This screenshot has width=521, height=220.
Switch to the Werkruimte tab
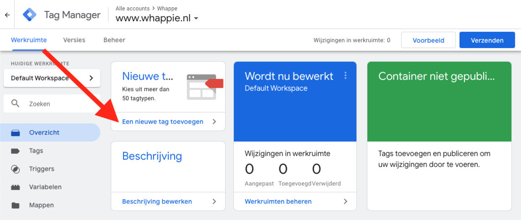click(29, 40)
